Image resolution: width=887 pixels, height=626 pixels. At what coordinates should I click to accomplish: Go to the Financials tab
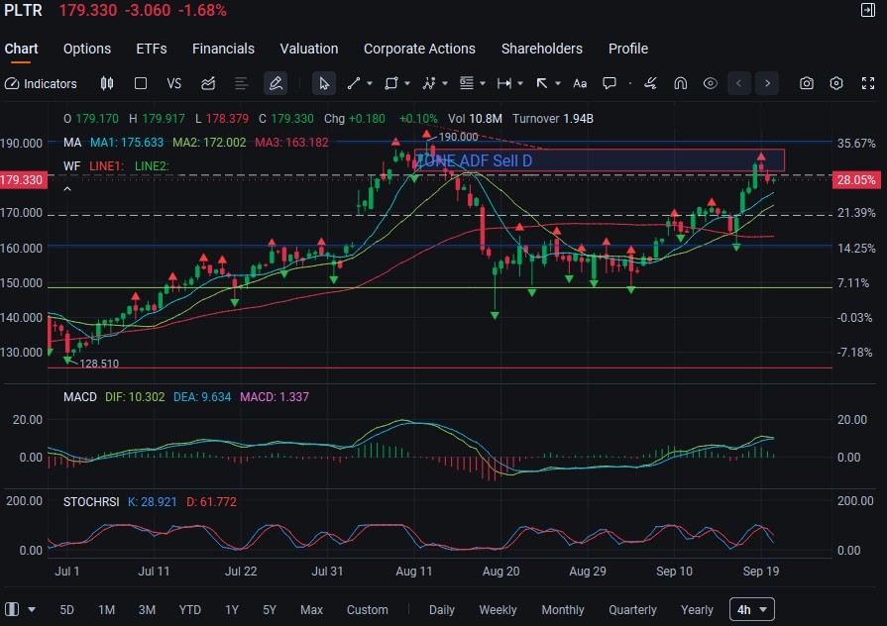click(223, 49)
